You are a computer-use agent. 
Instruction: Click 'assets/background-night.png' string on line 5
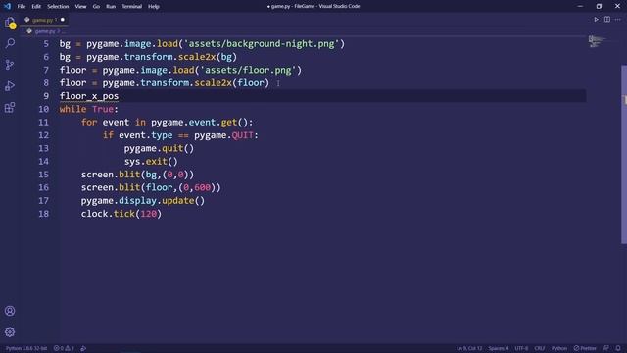click(x=262, y=43)
